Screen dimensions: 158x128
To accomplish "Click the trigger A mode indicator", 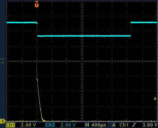I will [114, 125].
